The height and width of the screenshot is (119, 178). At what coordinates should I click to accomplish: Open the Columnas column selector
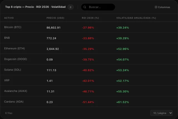pyautogui.click(x=162, y=7)
